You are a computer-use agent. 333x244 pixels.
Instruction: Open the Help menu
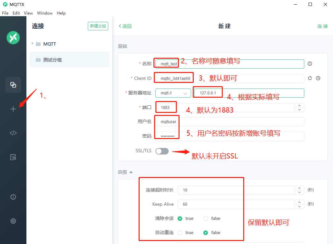coord(61,13)
